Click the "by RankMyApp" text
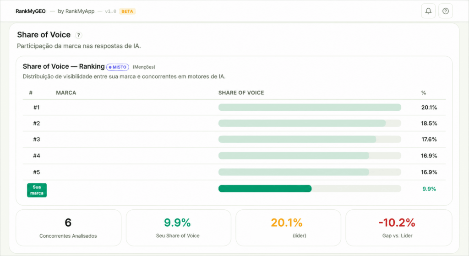 (76, 11)
